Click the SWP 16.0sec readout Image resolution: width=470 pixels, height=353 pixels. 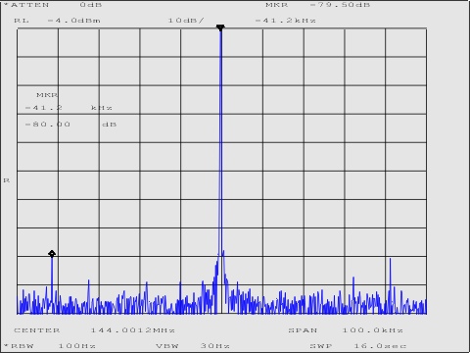pyautogui.click(x=358, y=346)
